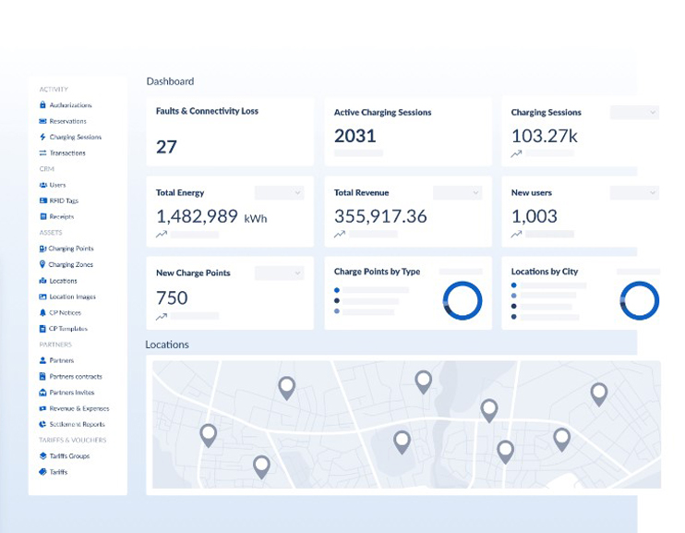The width and height of the screenshot is (685, 533).
Task: Click the Locations icon in sidebar
Action: [x=42, y=281]
